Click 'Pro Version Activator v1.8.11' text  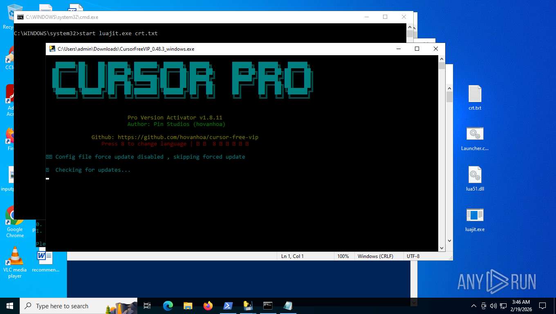point(175,117)
